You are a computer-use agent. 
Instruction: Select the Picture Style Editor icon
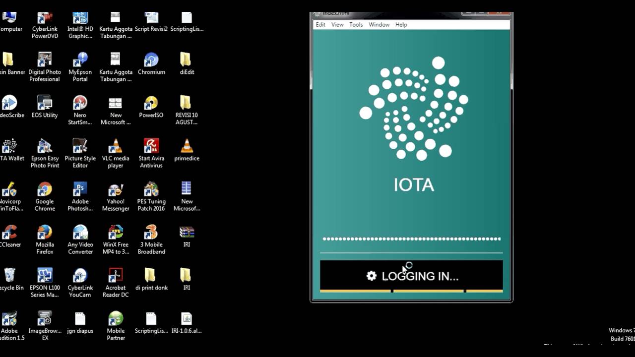point(80,153)
